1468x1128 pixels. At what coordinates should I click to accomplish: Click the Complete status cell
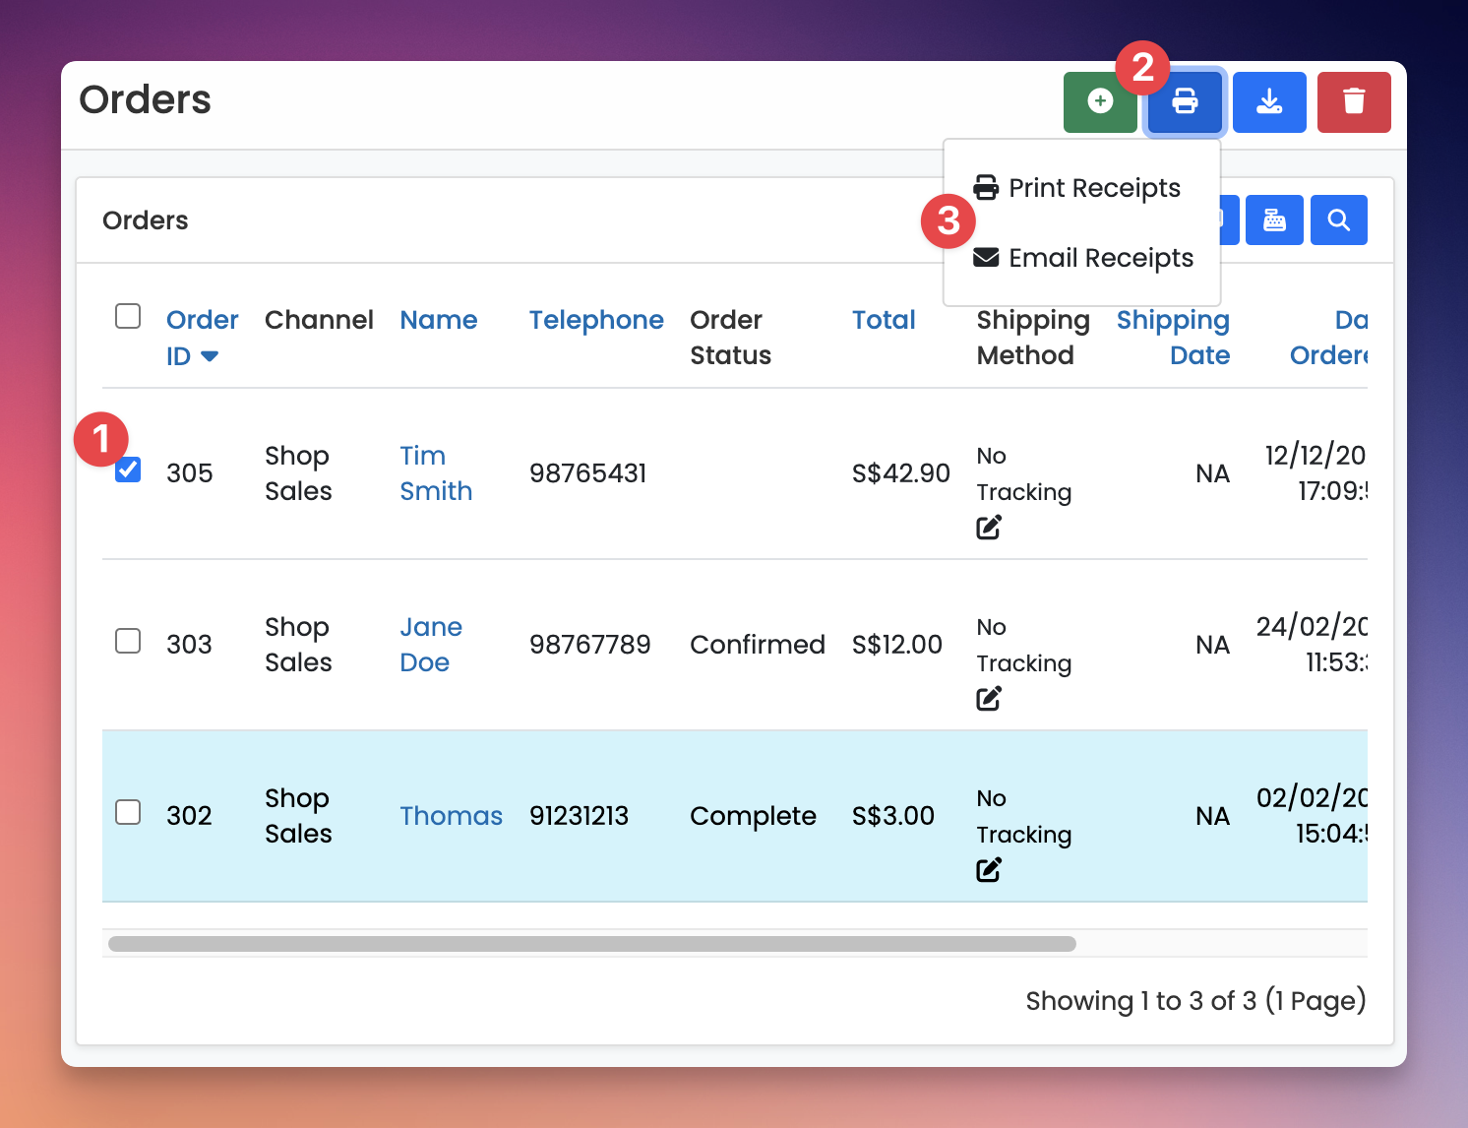[x=753, y=816]
